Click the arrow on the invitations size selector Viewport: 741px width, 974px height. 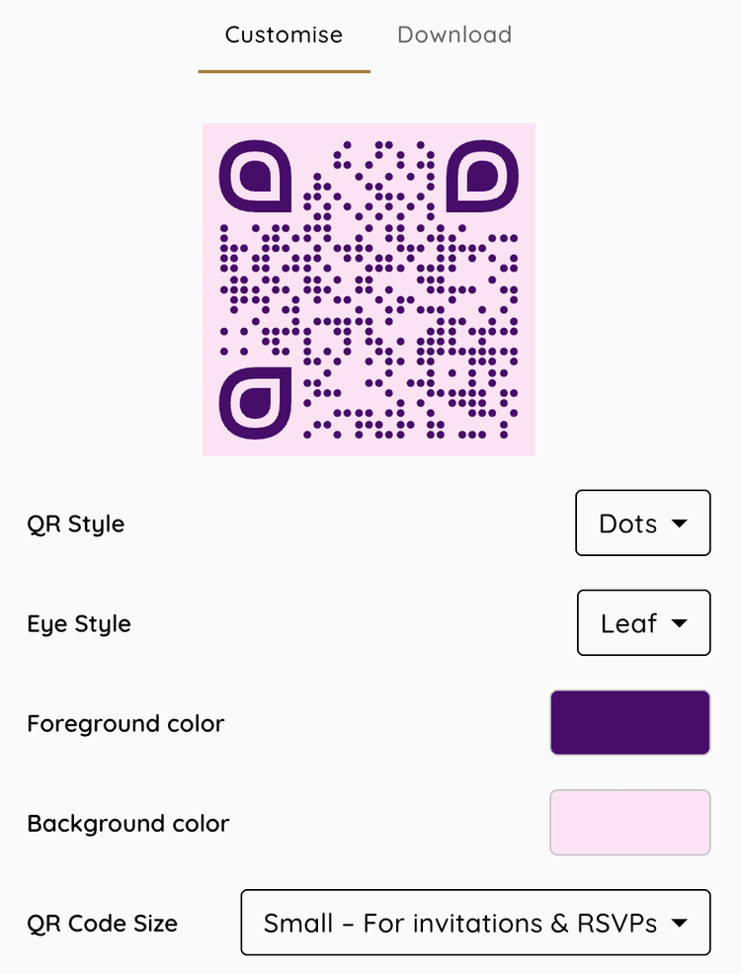point(680,924)
